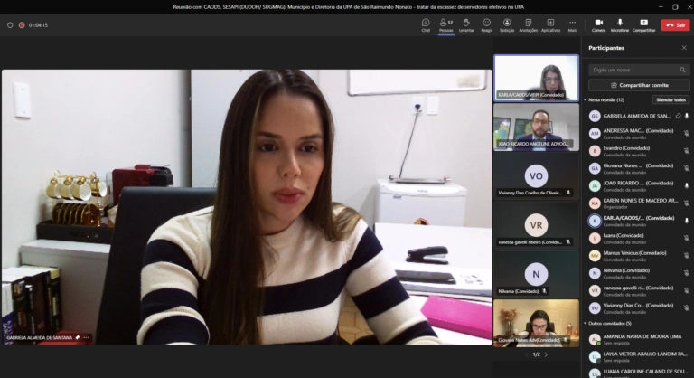Toggle the Pessoas participants panel
This screenshot has width=694, height=378.
[x=445, y=24]
